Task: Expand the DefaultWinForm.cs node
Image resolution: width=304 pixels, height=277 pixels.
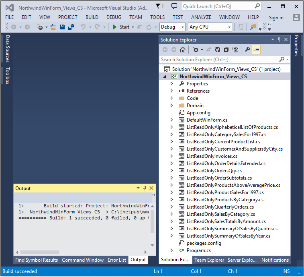Action: pyautogui.click(x=171, y=120)
